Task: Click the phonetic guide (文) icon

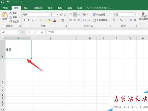Action: coord(63,20)
